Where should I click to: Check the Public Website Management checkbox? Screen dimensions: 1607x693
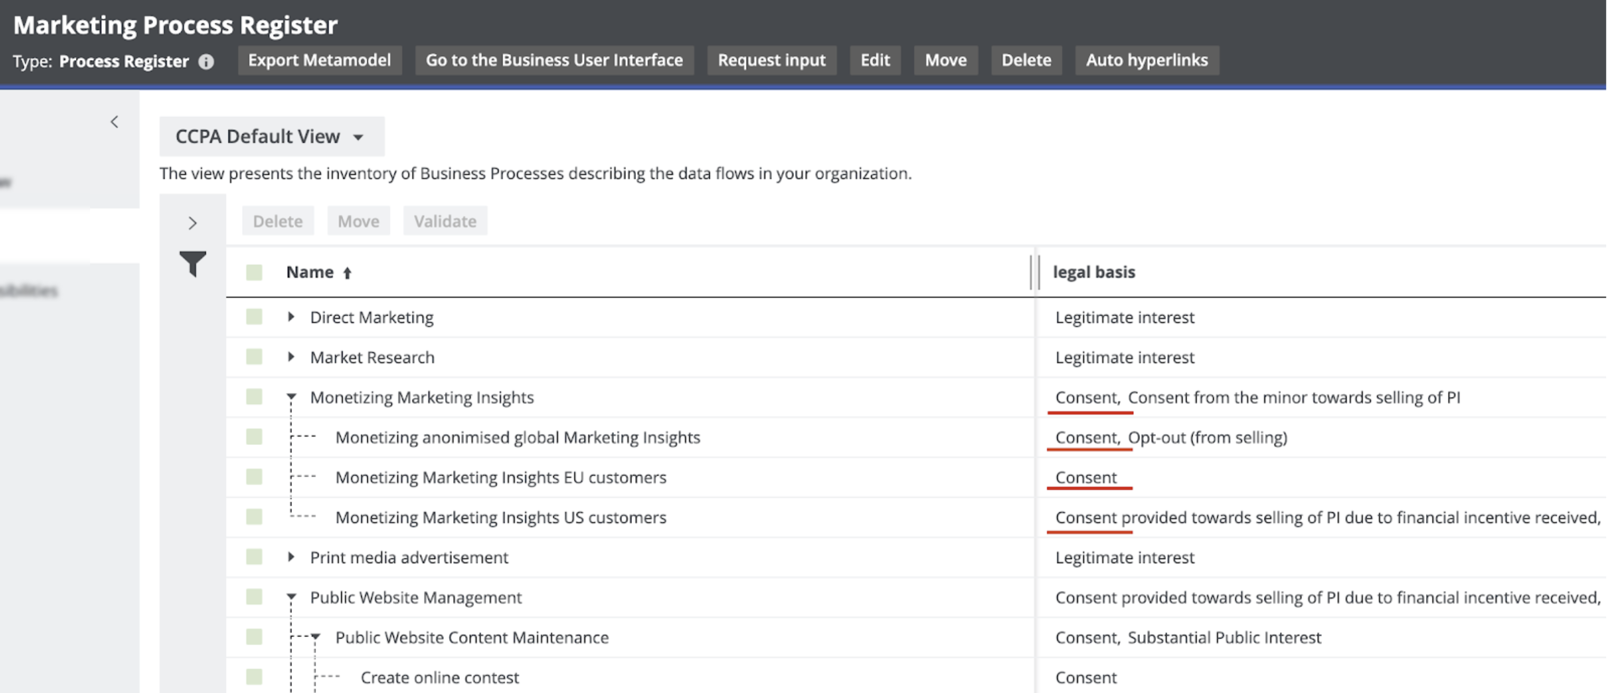[254, 596]
